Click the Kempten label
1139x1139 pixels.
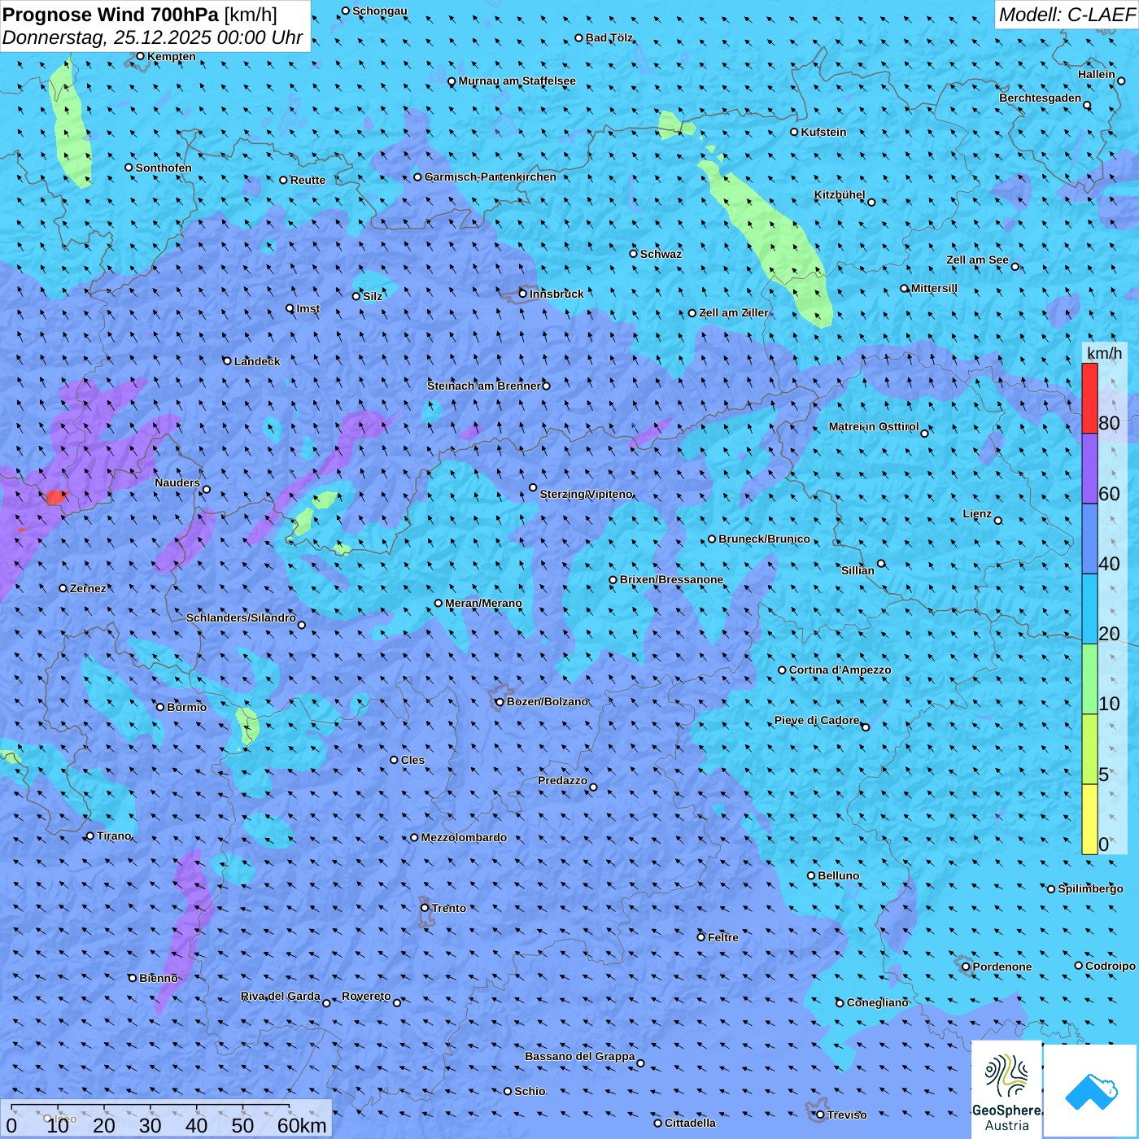pos(172,57)
